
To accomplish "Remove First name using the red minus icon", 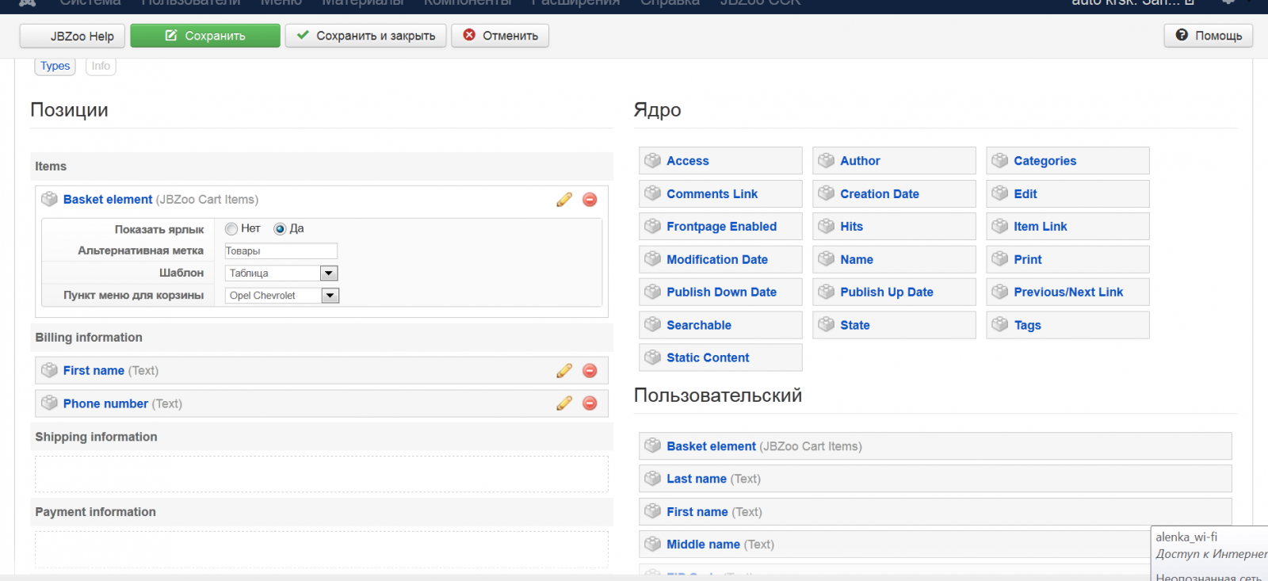I will click(x=590, y=371).
